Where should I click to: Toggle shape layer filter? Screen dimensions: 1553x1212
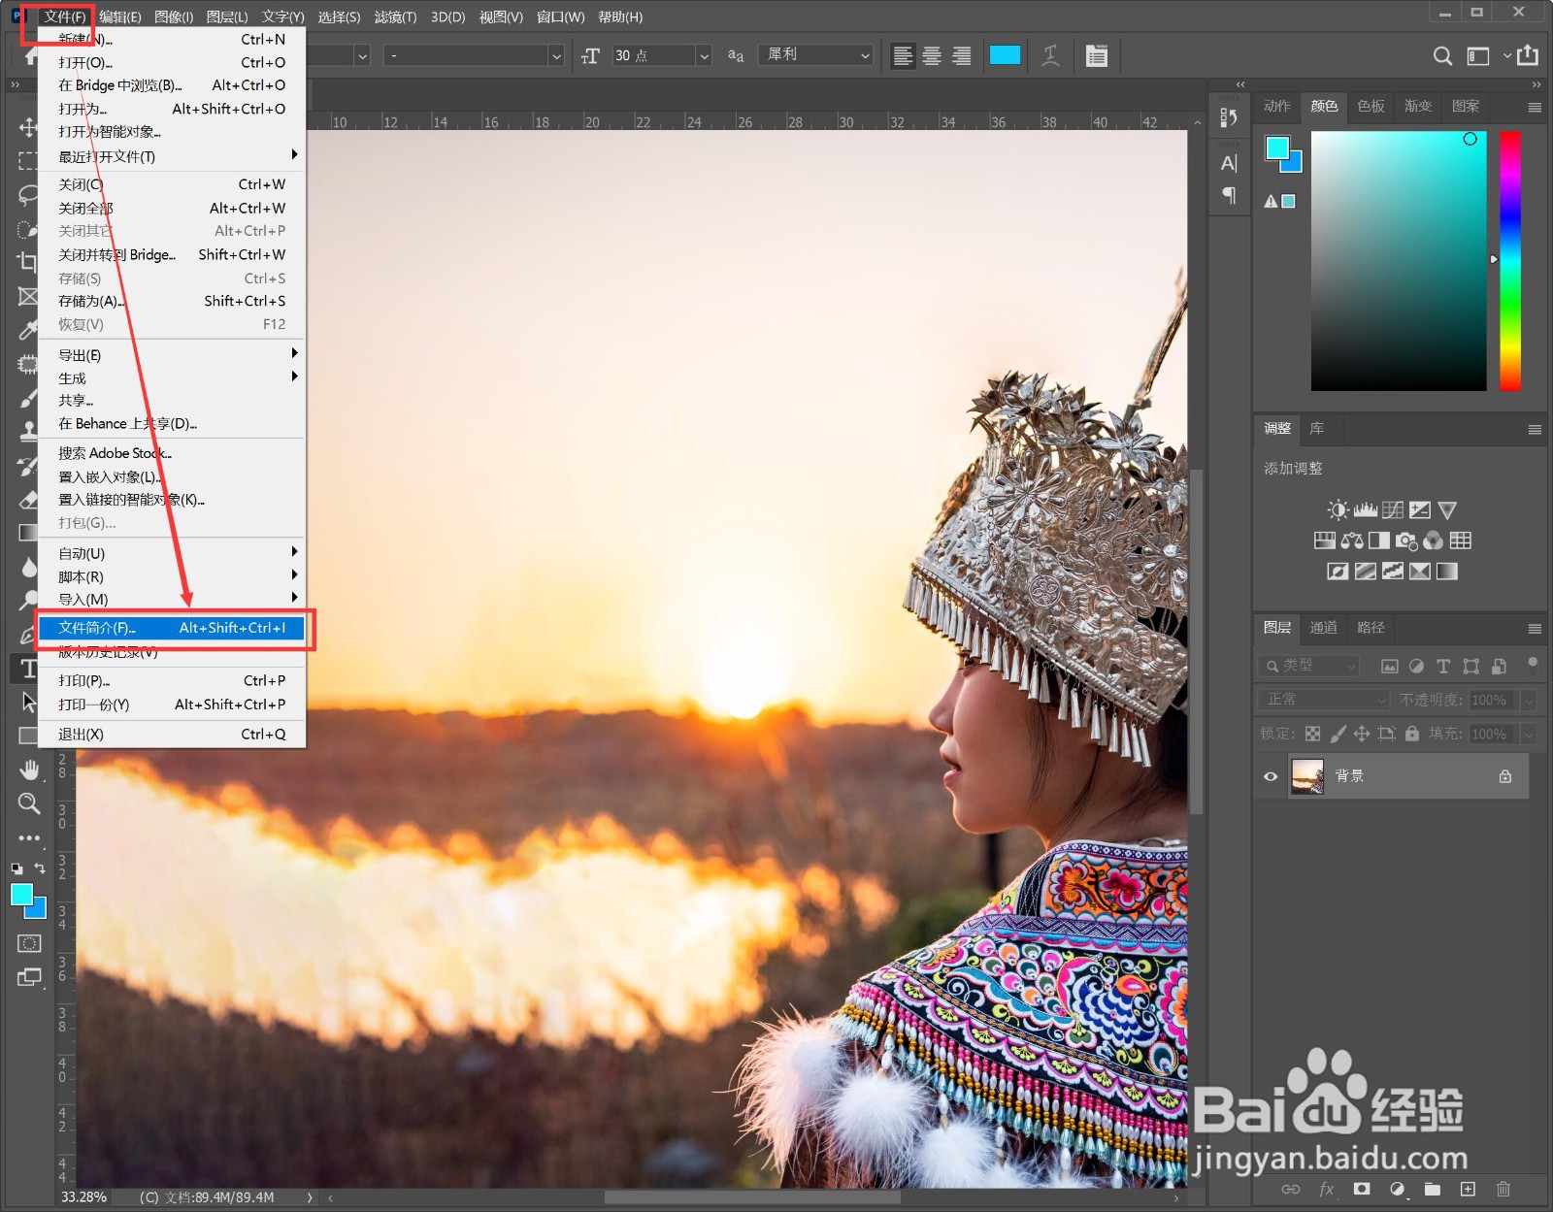(x=1471, y=666)
